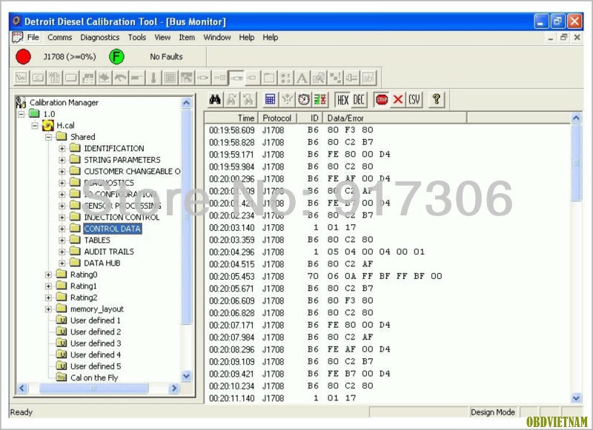Select log row at 00:19:58.609
This screenshot has width=593, height=430.
tap(387, 130)
